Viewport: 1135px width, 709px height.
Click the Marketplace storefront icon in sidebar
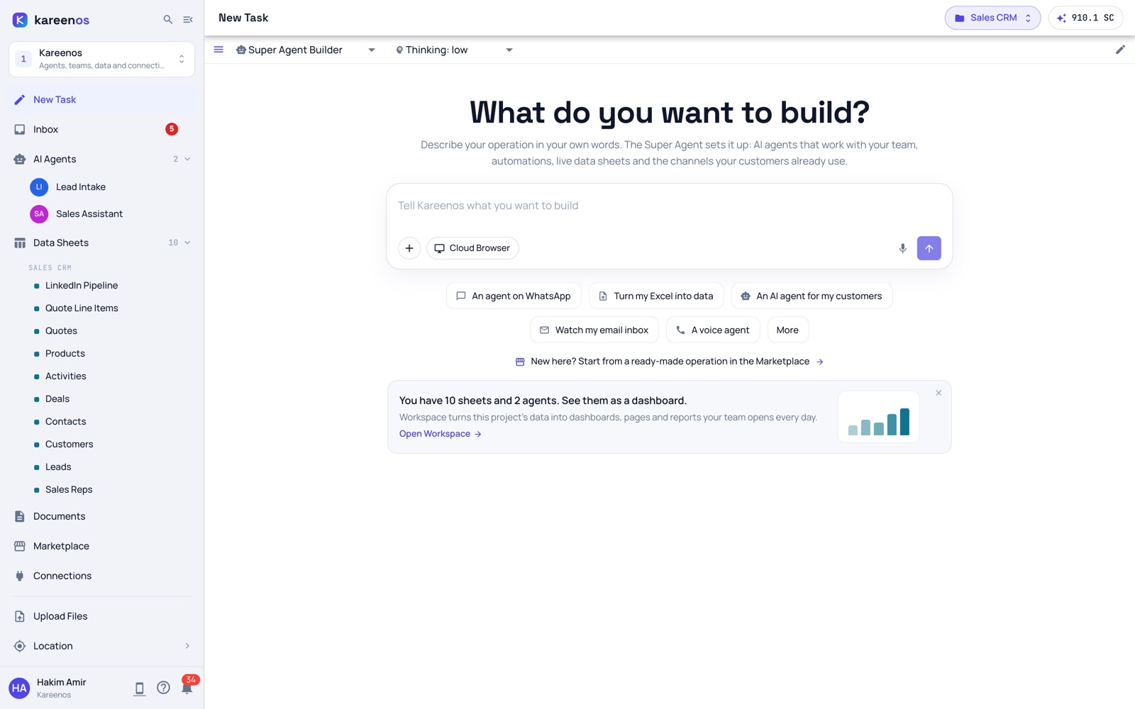tap(20, 547)
